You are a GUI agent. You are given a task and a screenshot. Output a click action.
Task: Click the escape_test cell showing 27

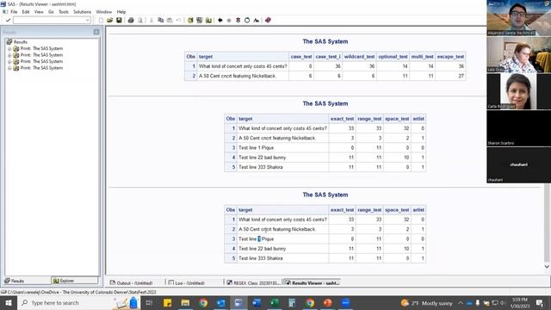[x=450, y=76]
